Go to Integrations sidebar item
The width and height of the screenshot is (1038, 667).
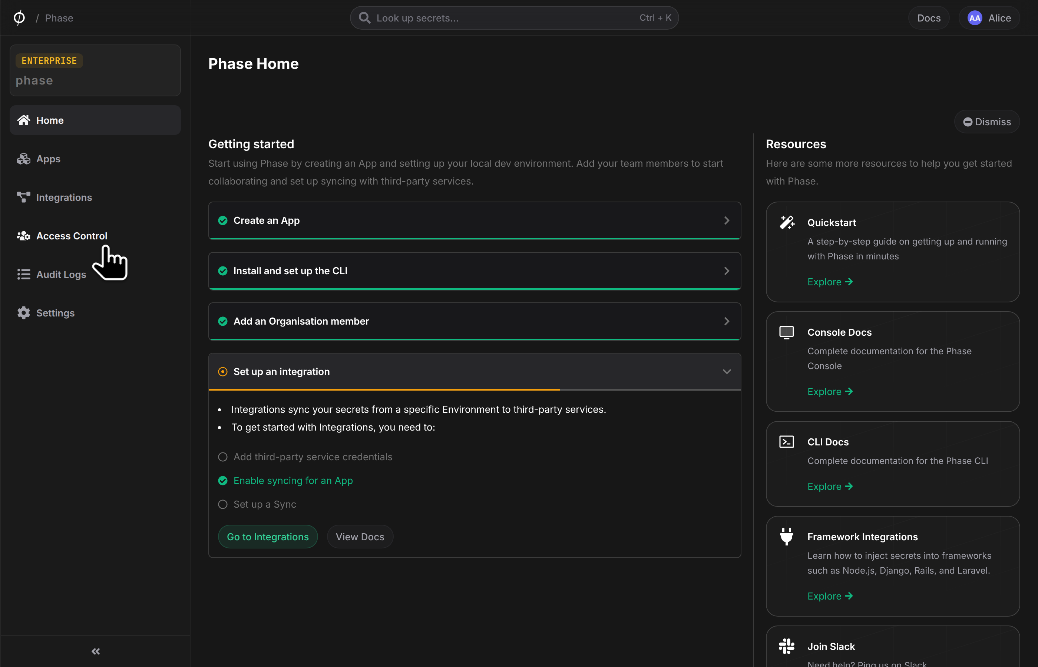[95, 198]
